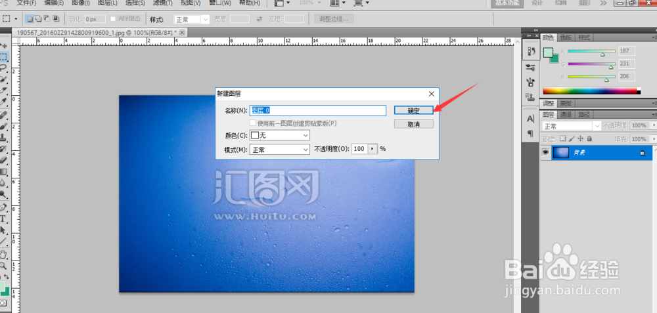
Task: Open the 滤镜(T) menu
Action: tap(163, 3)
